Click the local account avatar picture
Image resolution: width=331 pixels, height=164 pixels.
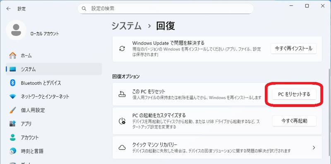[x=16, y=30]
